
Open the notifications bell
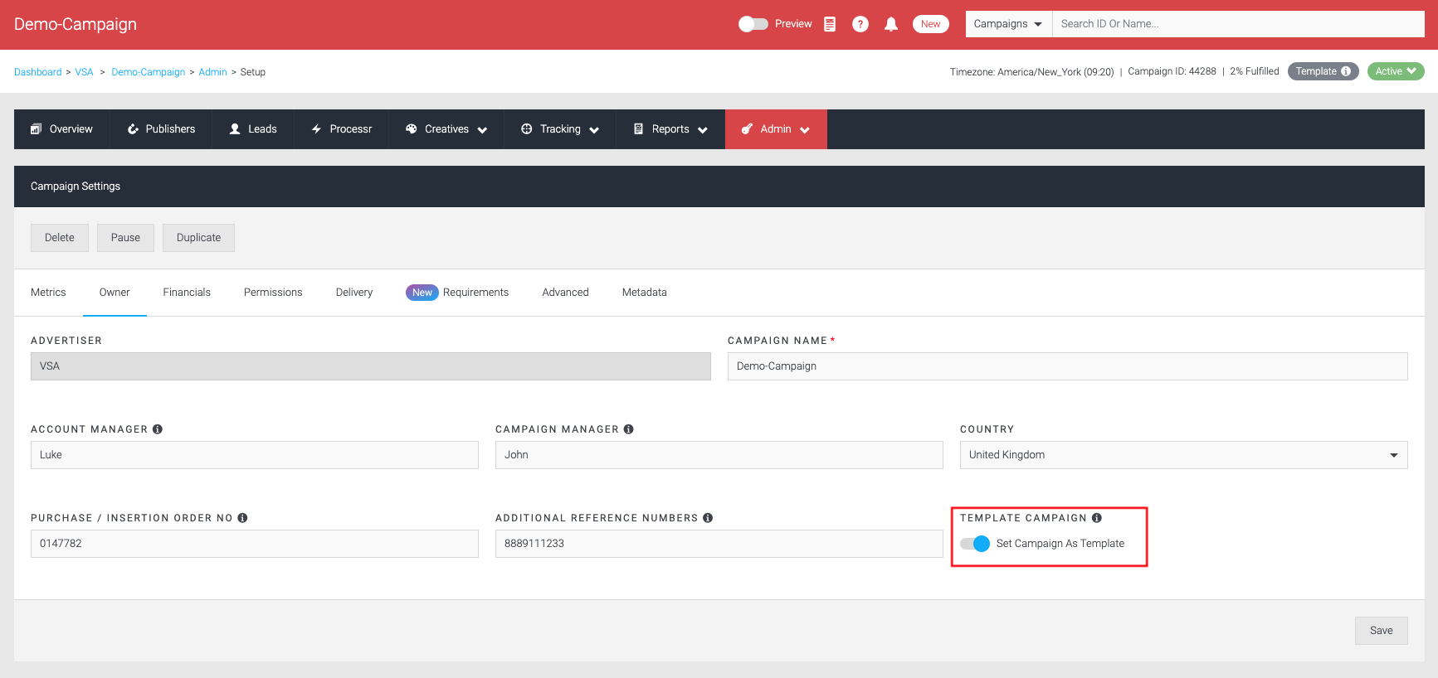click(x=891, y=24)
